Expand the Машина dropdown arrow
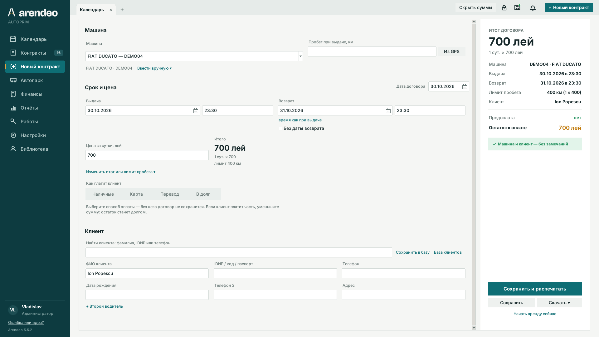The height and width of the screenshot is (337, 599). (x=300, y=56)
